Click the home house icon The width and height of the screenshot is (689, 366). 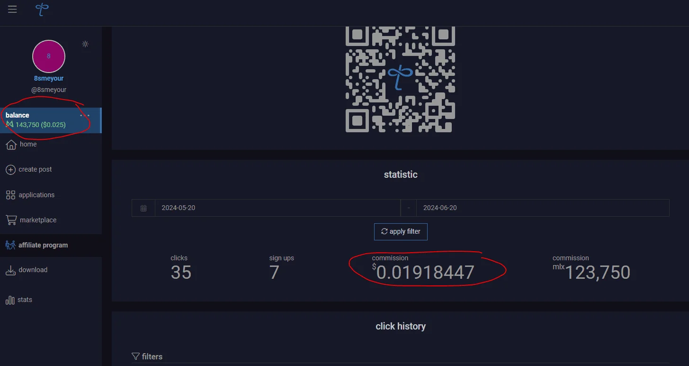tap(11, 145)
